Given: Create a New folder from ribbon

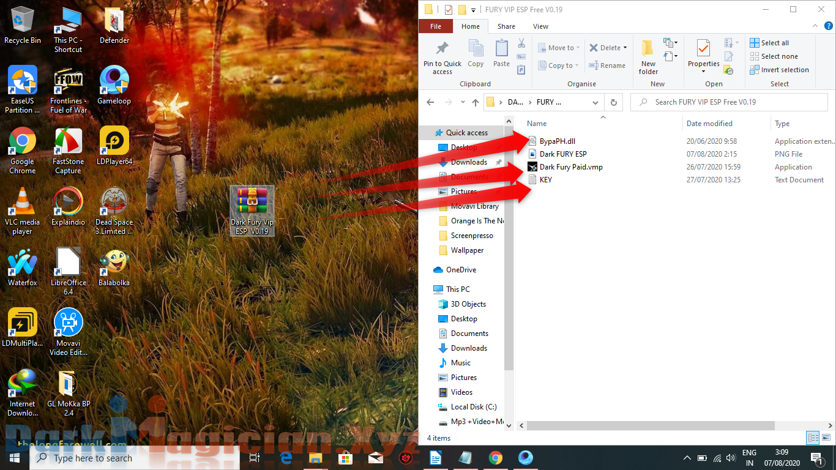Looking at the screenshot, I should (648, 56).
